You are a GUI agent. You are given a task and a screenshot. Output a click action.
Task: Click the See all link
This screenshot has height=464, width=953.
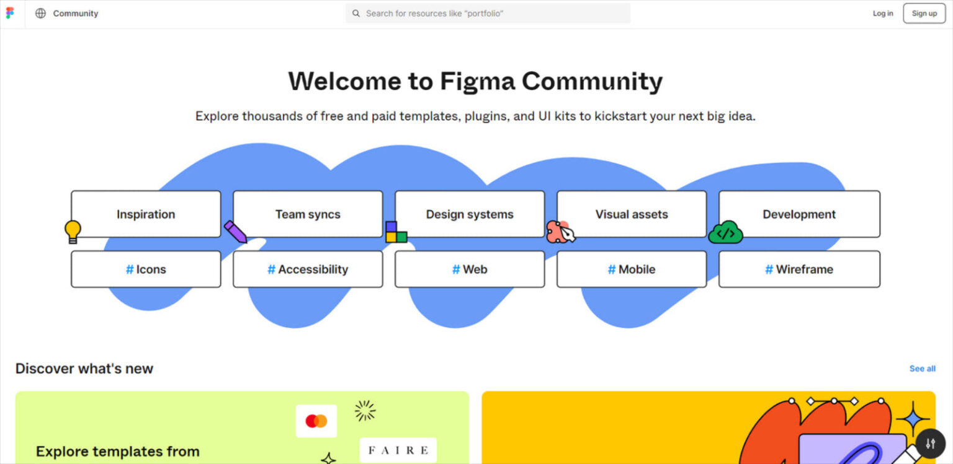(922, 368)
